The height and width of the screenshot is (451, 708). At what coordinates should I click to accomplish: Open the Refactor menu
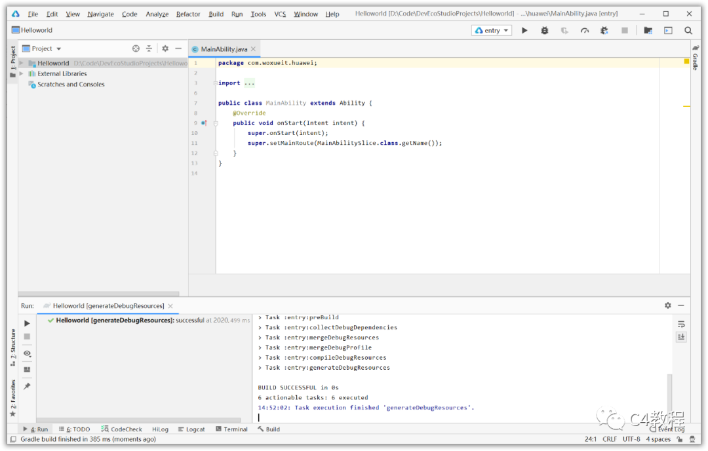coord(188,14)
